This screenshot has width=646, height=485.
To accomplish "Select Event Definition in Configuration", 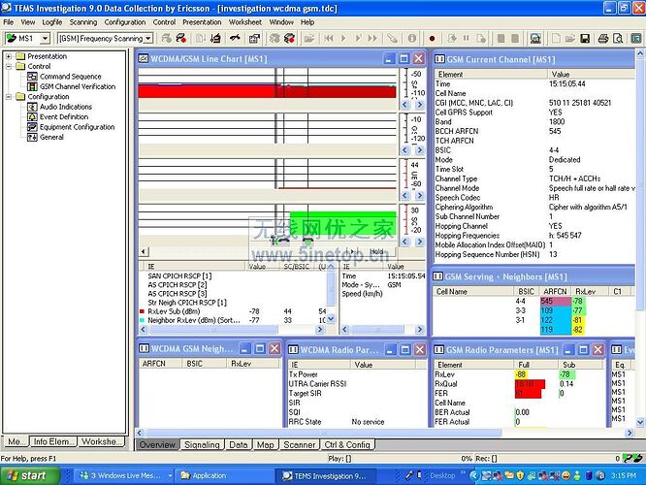I will pos(63,116).
